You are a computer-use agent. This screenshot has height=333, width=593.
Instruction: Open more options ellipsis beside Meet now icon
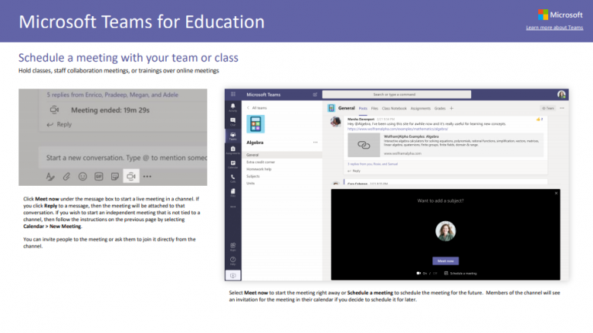point(147,177)
